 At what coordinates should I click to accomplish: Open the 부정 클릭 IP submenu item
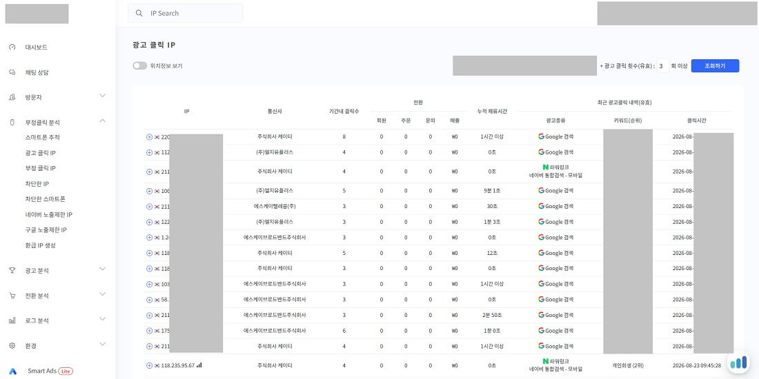[x=40, y=169]
